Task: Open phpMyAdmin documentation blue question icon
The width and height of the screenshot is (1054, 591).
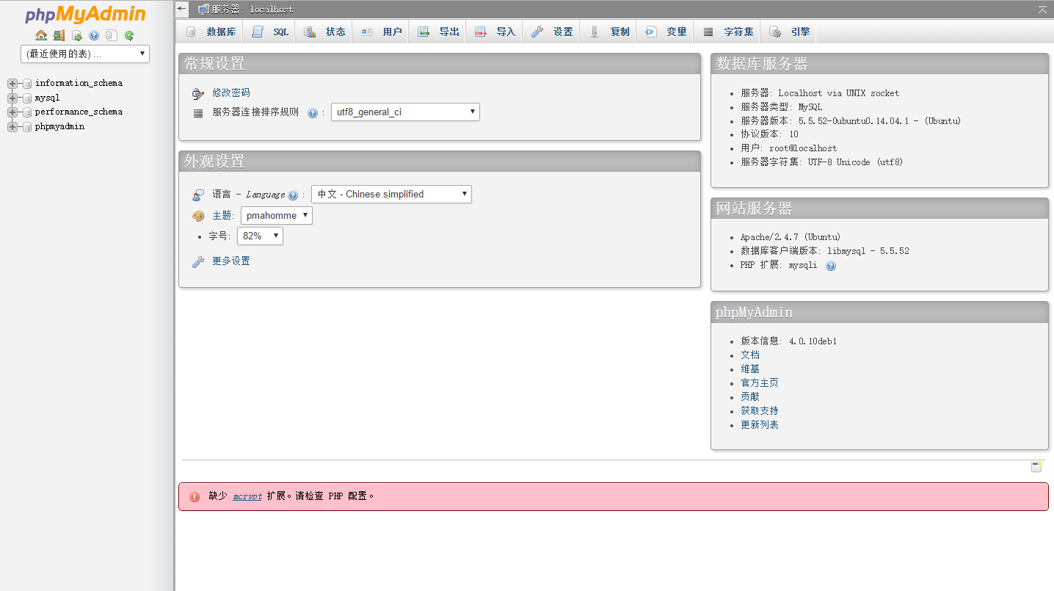Action: tap(94, 35)
